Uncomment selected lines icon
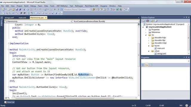 pyautogui.click(x=32, y=13)
